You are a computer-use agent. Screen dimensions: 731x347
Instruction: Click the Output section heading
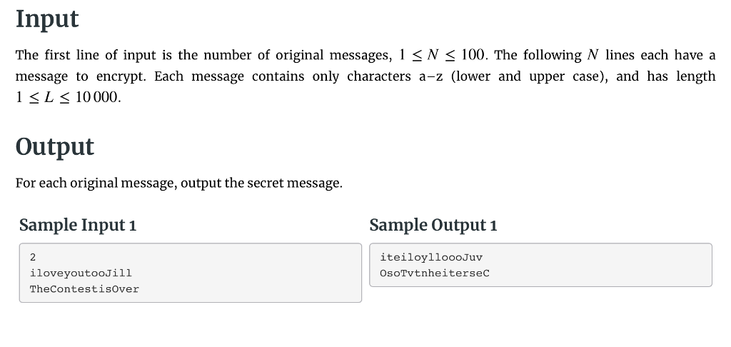click(55, 147)
